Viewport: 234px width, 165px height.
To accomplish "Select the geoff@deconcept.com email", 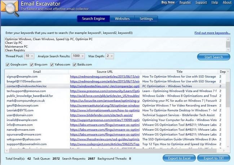I will coord(22,105).
